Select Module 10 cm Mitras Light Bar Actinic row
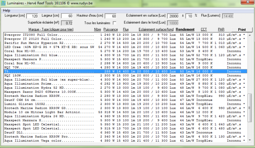The image size is (255, 148). 125,112
